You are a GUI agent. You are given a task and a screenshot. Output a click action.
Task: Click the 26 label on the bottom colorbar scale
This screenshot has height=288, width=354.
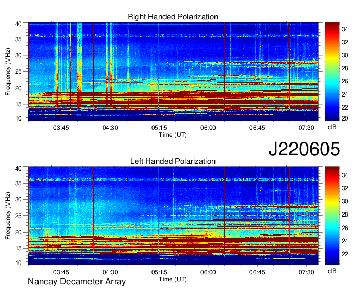click(345, 228)
